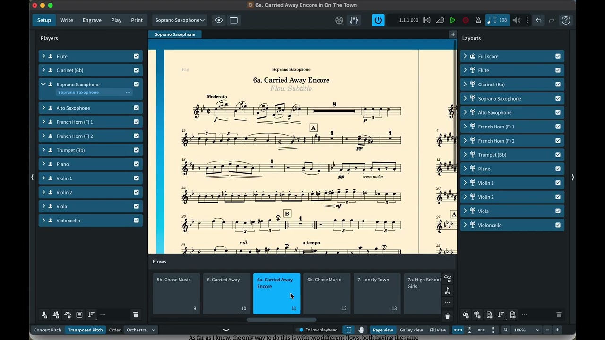Select the Concert Pitch button
This screenshot has height=340, width=605.
(x=47, y=330)
